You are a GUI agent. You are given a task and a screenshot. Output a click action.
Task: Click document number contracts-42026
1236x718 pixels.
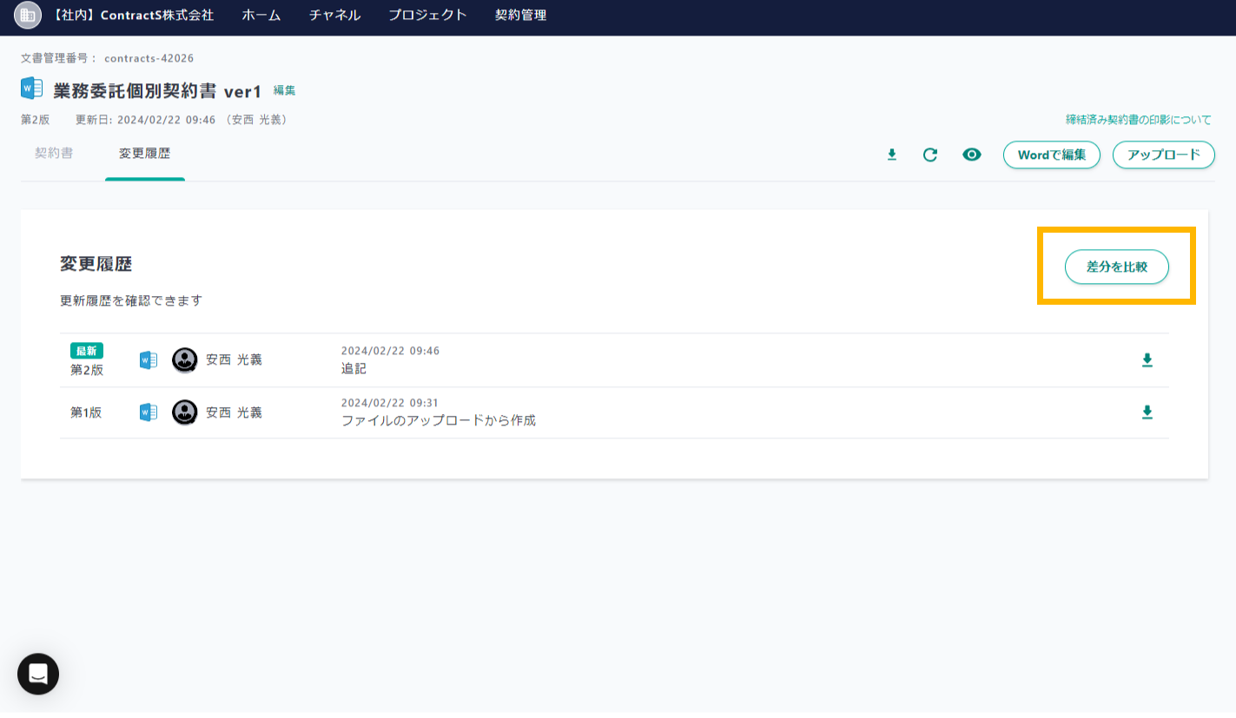149,58
